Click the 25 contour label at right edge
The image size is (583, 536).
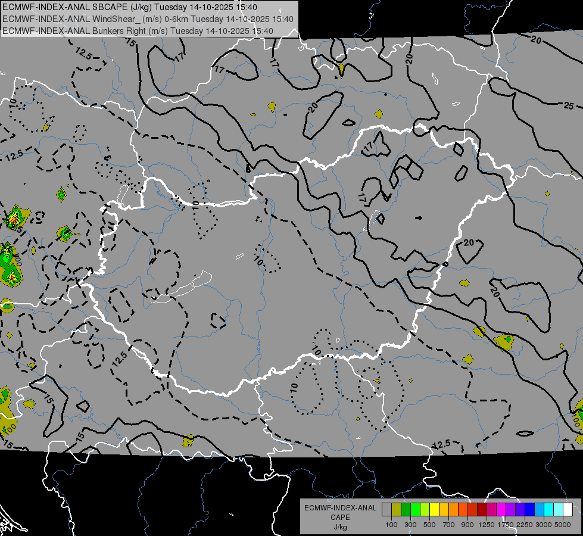[569, 106]
